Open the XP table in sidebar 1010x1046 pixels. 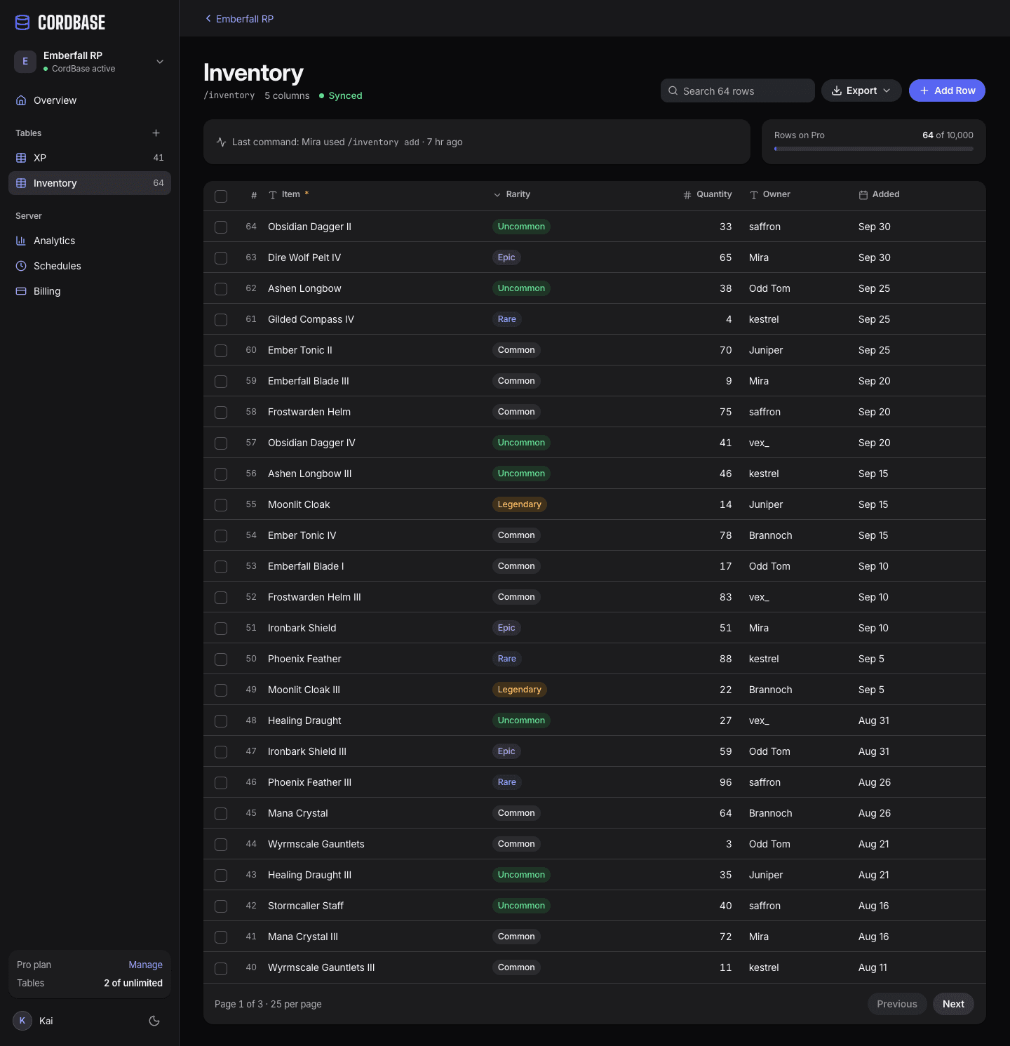pyautogui.click(x=90, y=158)
